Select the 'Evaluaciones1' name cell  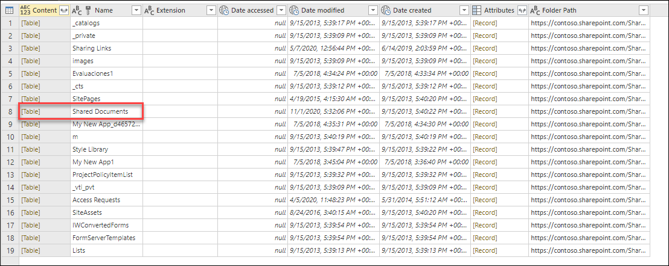click(106, 73)
